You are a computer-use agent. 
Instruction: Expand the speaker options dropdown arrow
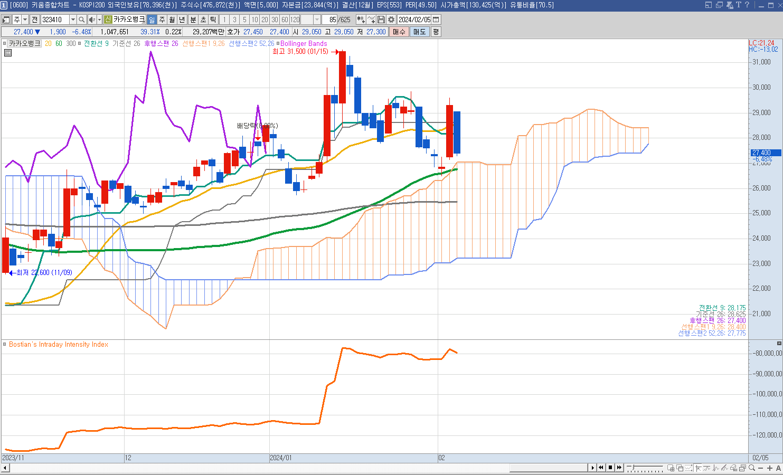[99, 20]
